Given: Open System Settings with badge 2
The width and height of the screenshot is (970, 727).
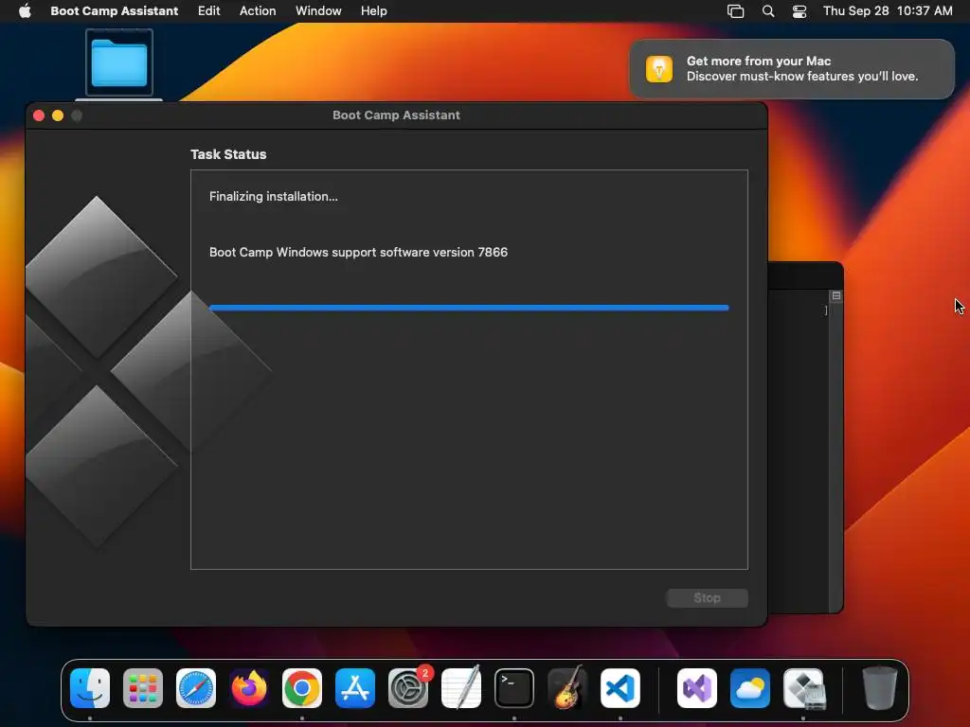Looking at the screenshot, I should click(408, 688).
